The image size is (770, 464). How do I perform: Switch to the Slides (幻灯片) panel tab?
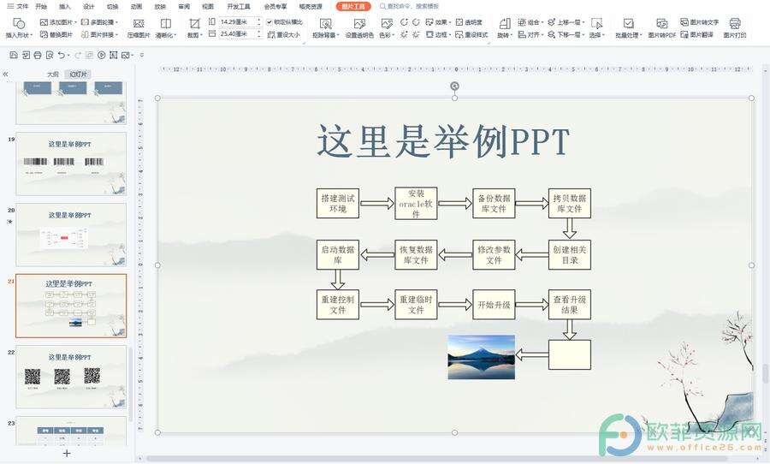point(78,74)
